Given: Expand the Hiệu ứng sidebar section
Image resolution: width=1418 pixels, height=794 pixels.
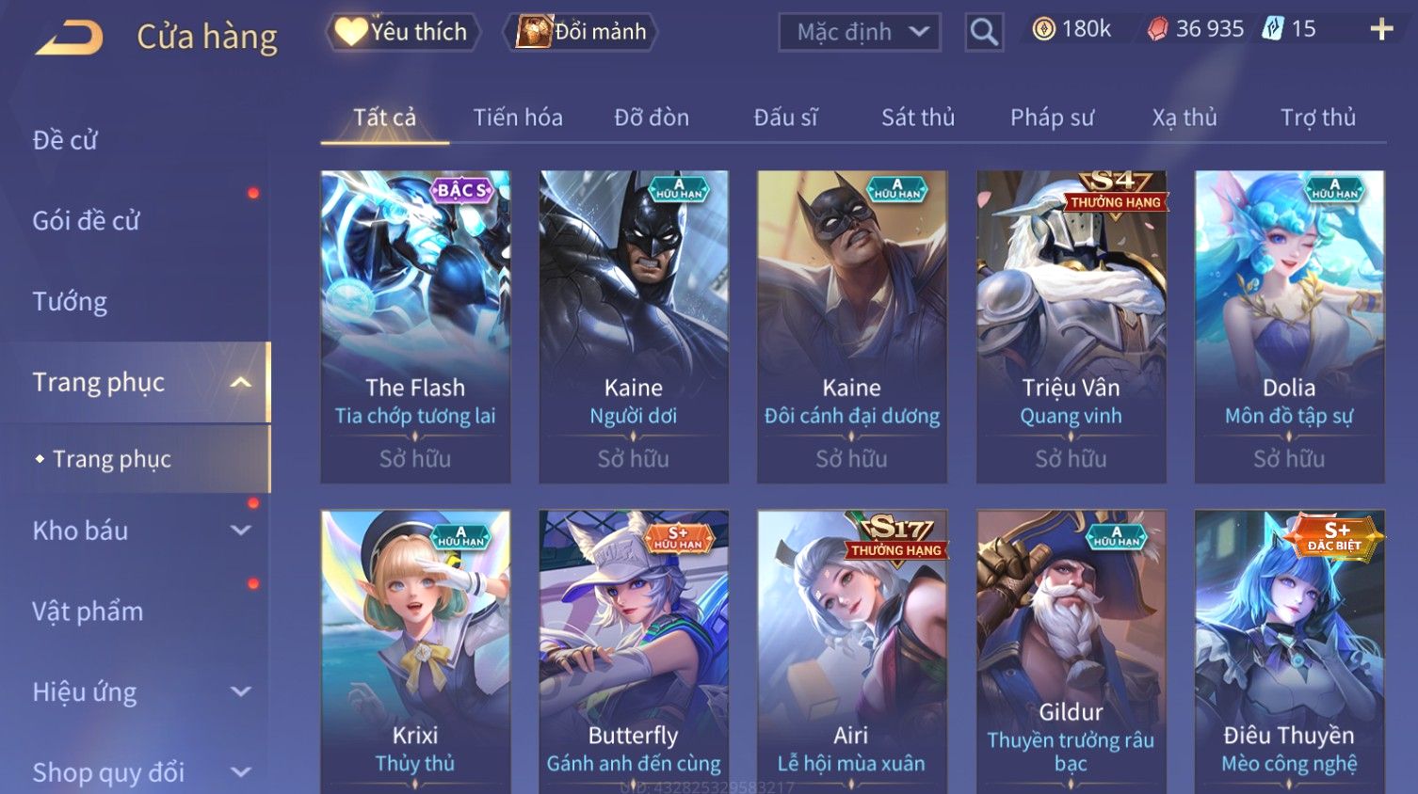Looking at the screenshot, I should (x=241, y=691).
